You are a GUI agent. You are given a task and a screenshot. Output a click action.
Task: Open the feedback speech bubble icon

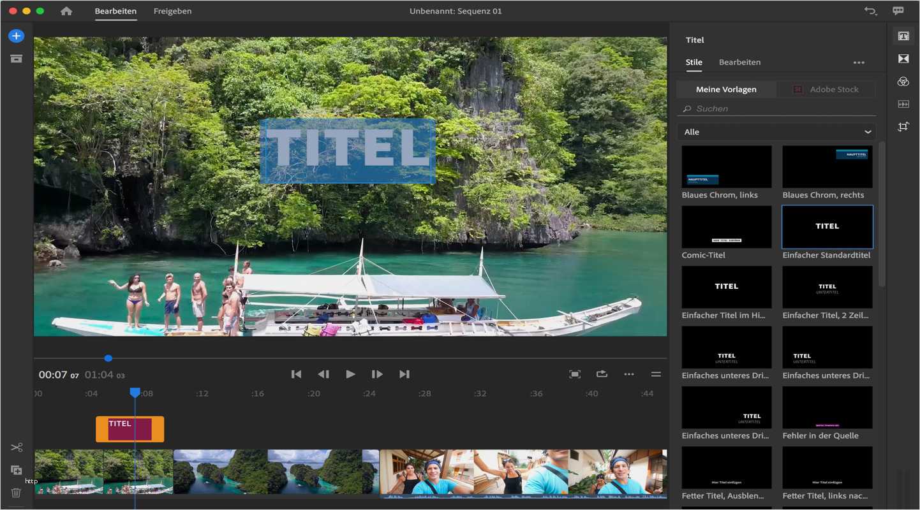[898, 11]
